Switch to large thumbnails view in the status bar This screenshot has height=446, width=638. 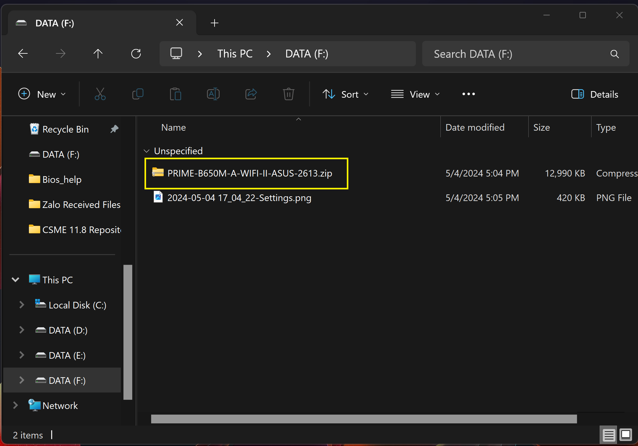click(625, 435)
